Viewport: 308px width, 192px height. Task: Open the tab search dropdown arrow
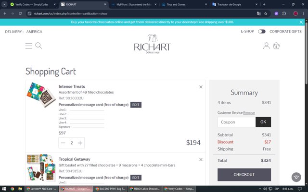[4, 4]
